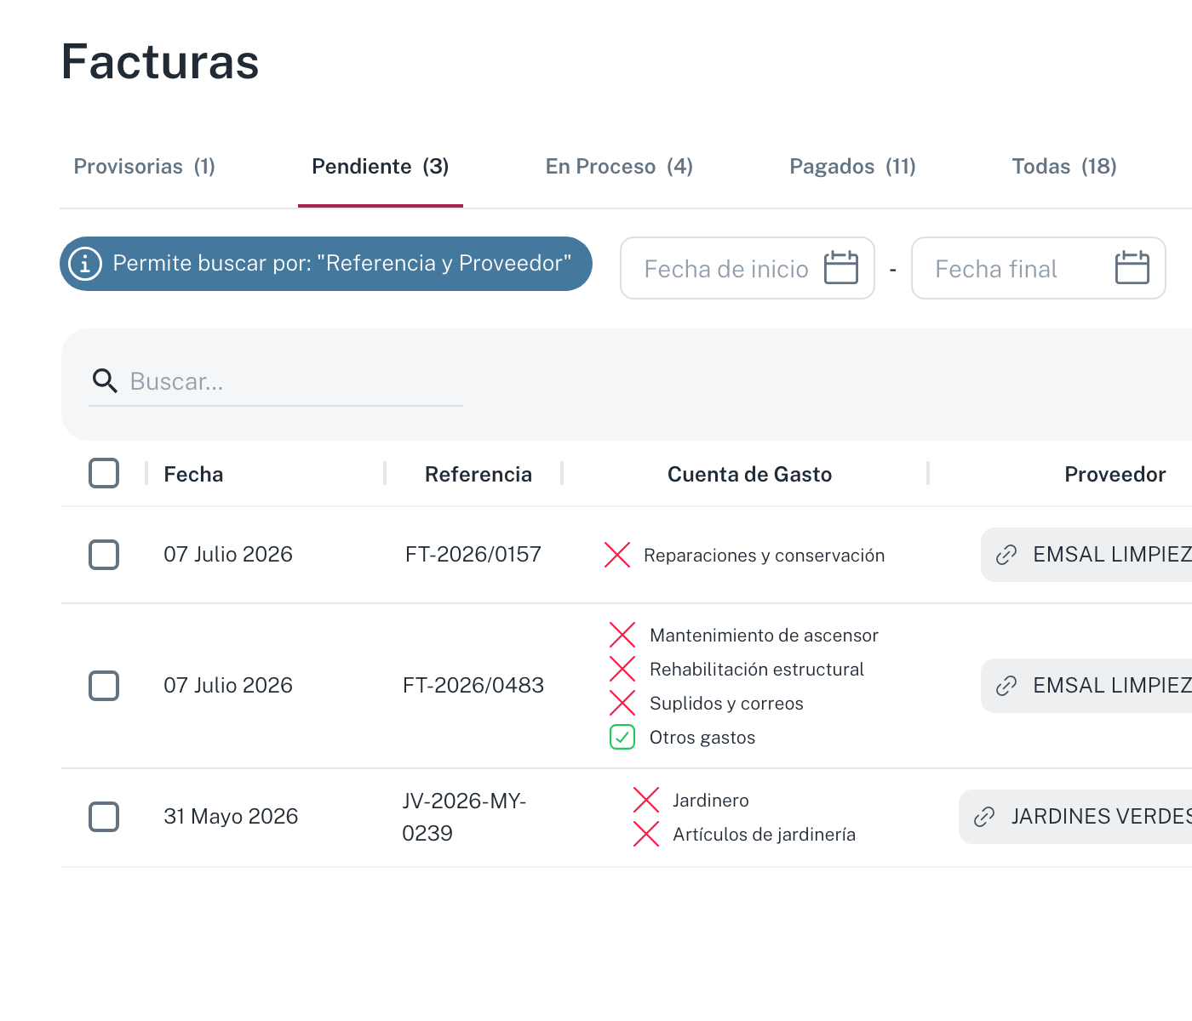Switch to the Provisorias (1) tab
Viewport: 1192px width, 1021px height.
145,166
